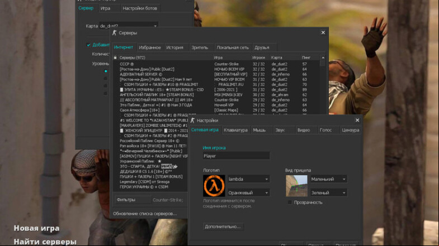Viewport: 439px width, 246px height.
Task: Close the Серверы window
Action: coord(323,33)
